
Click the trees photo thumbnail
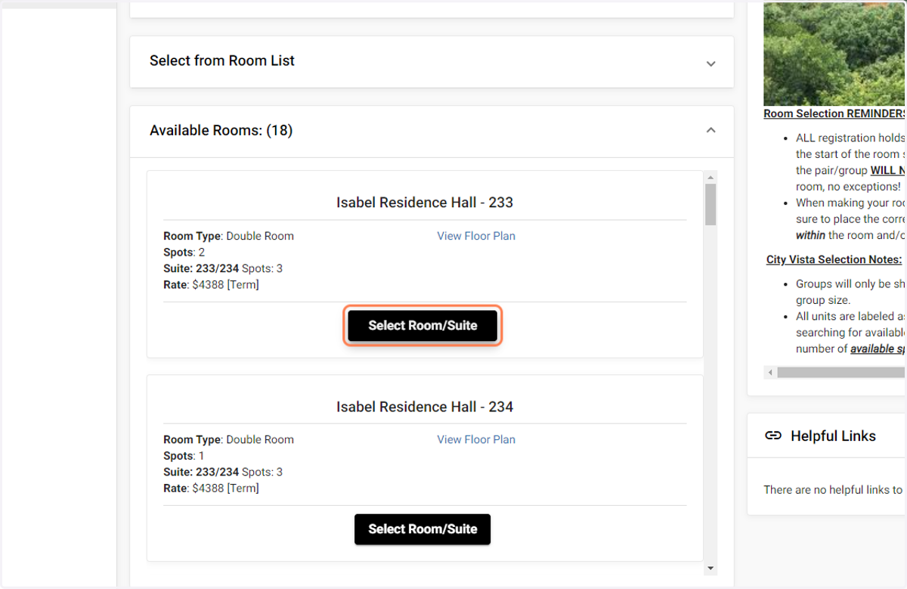[x=835, y=53]
